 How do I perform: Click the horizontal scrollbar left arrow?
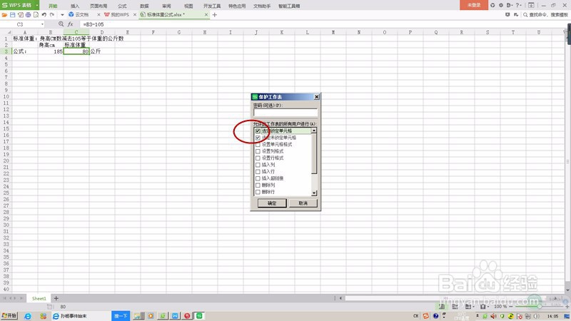coord(340,298)
